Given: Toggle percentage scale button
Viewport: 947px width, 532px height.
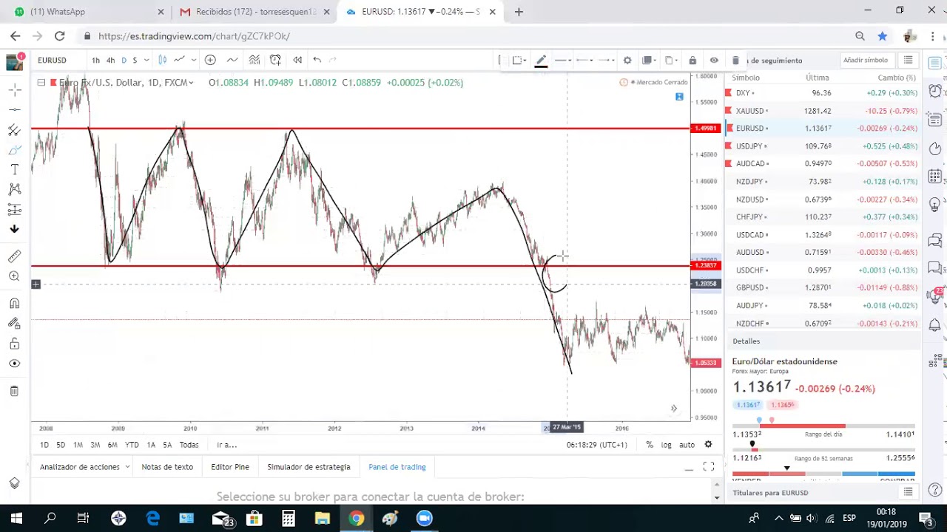Looking at the screenshot, I should (649, 445).
